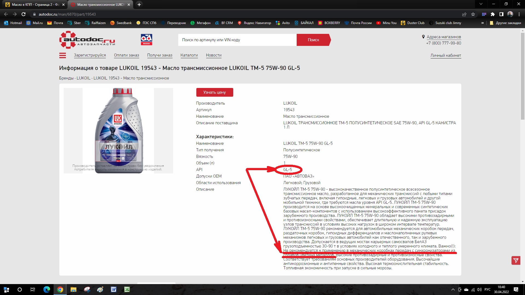The image size is (525, 295).
Task: Focus the article or VIN search field
Action: click(237, 40)
